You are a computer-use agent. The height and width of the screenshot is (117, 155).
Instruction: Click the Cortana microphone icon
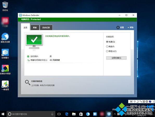click(52, 114)
